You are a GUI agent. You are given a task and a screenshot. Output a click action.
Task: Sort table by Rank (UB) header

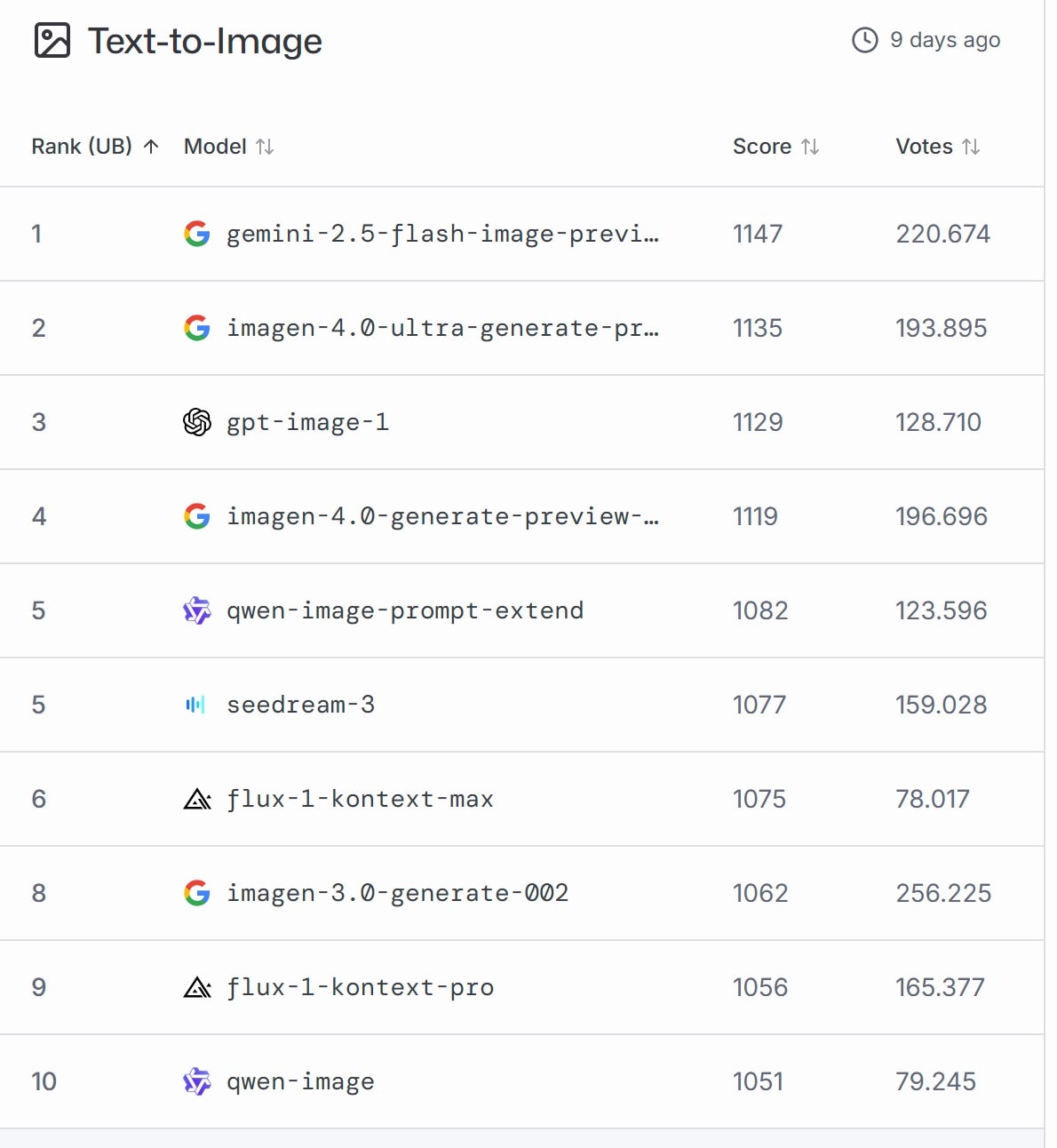(95, 147)
